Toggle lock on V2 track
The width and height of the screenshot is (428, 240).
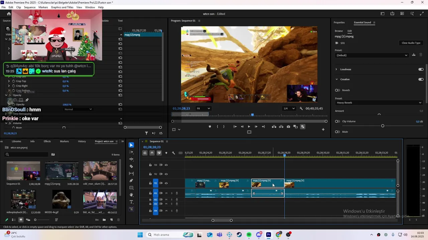[x=150, y=174]
